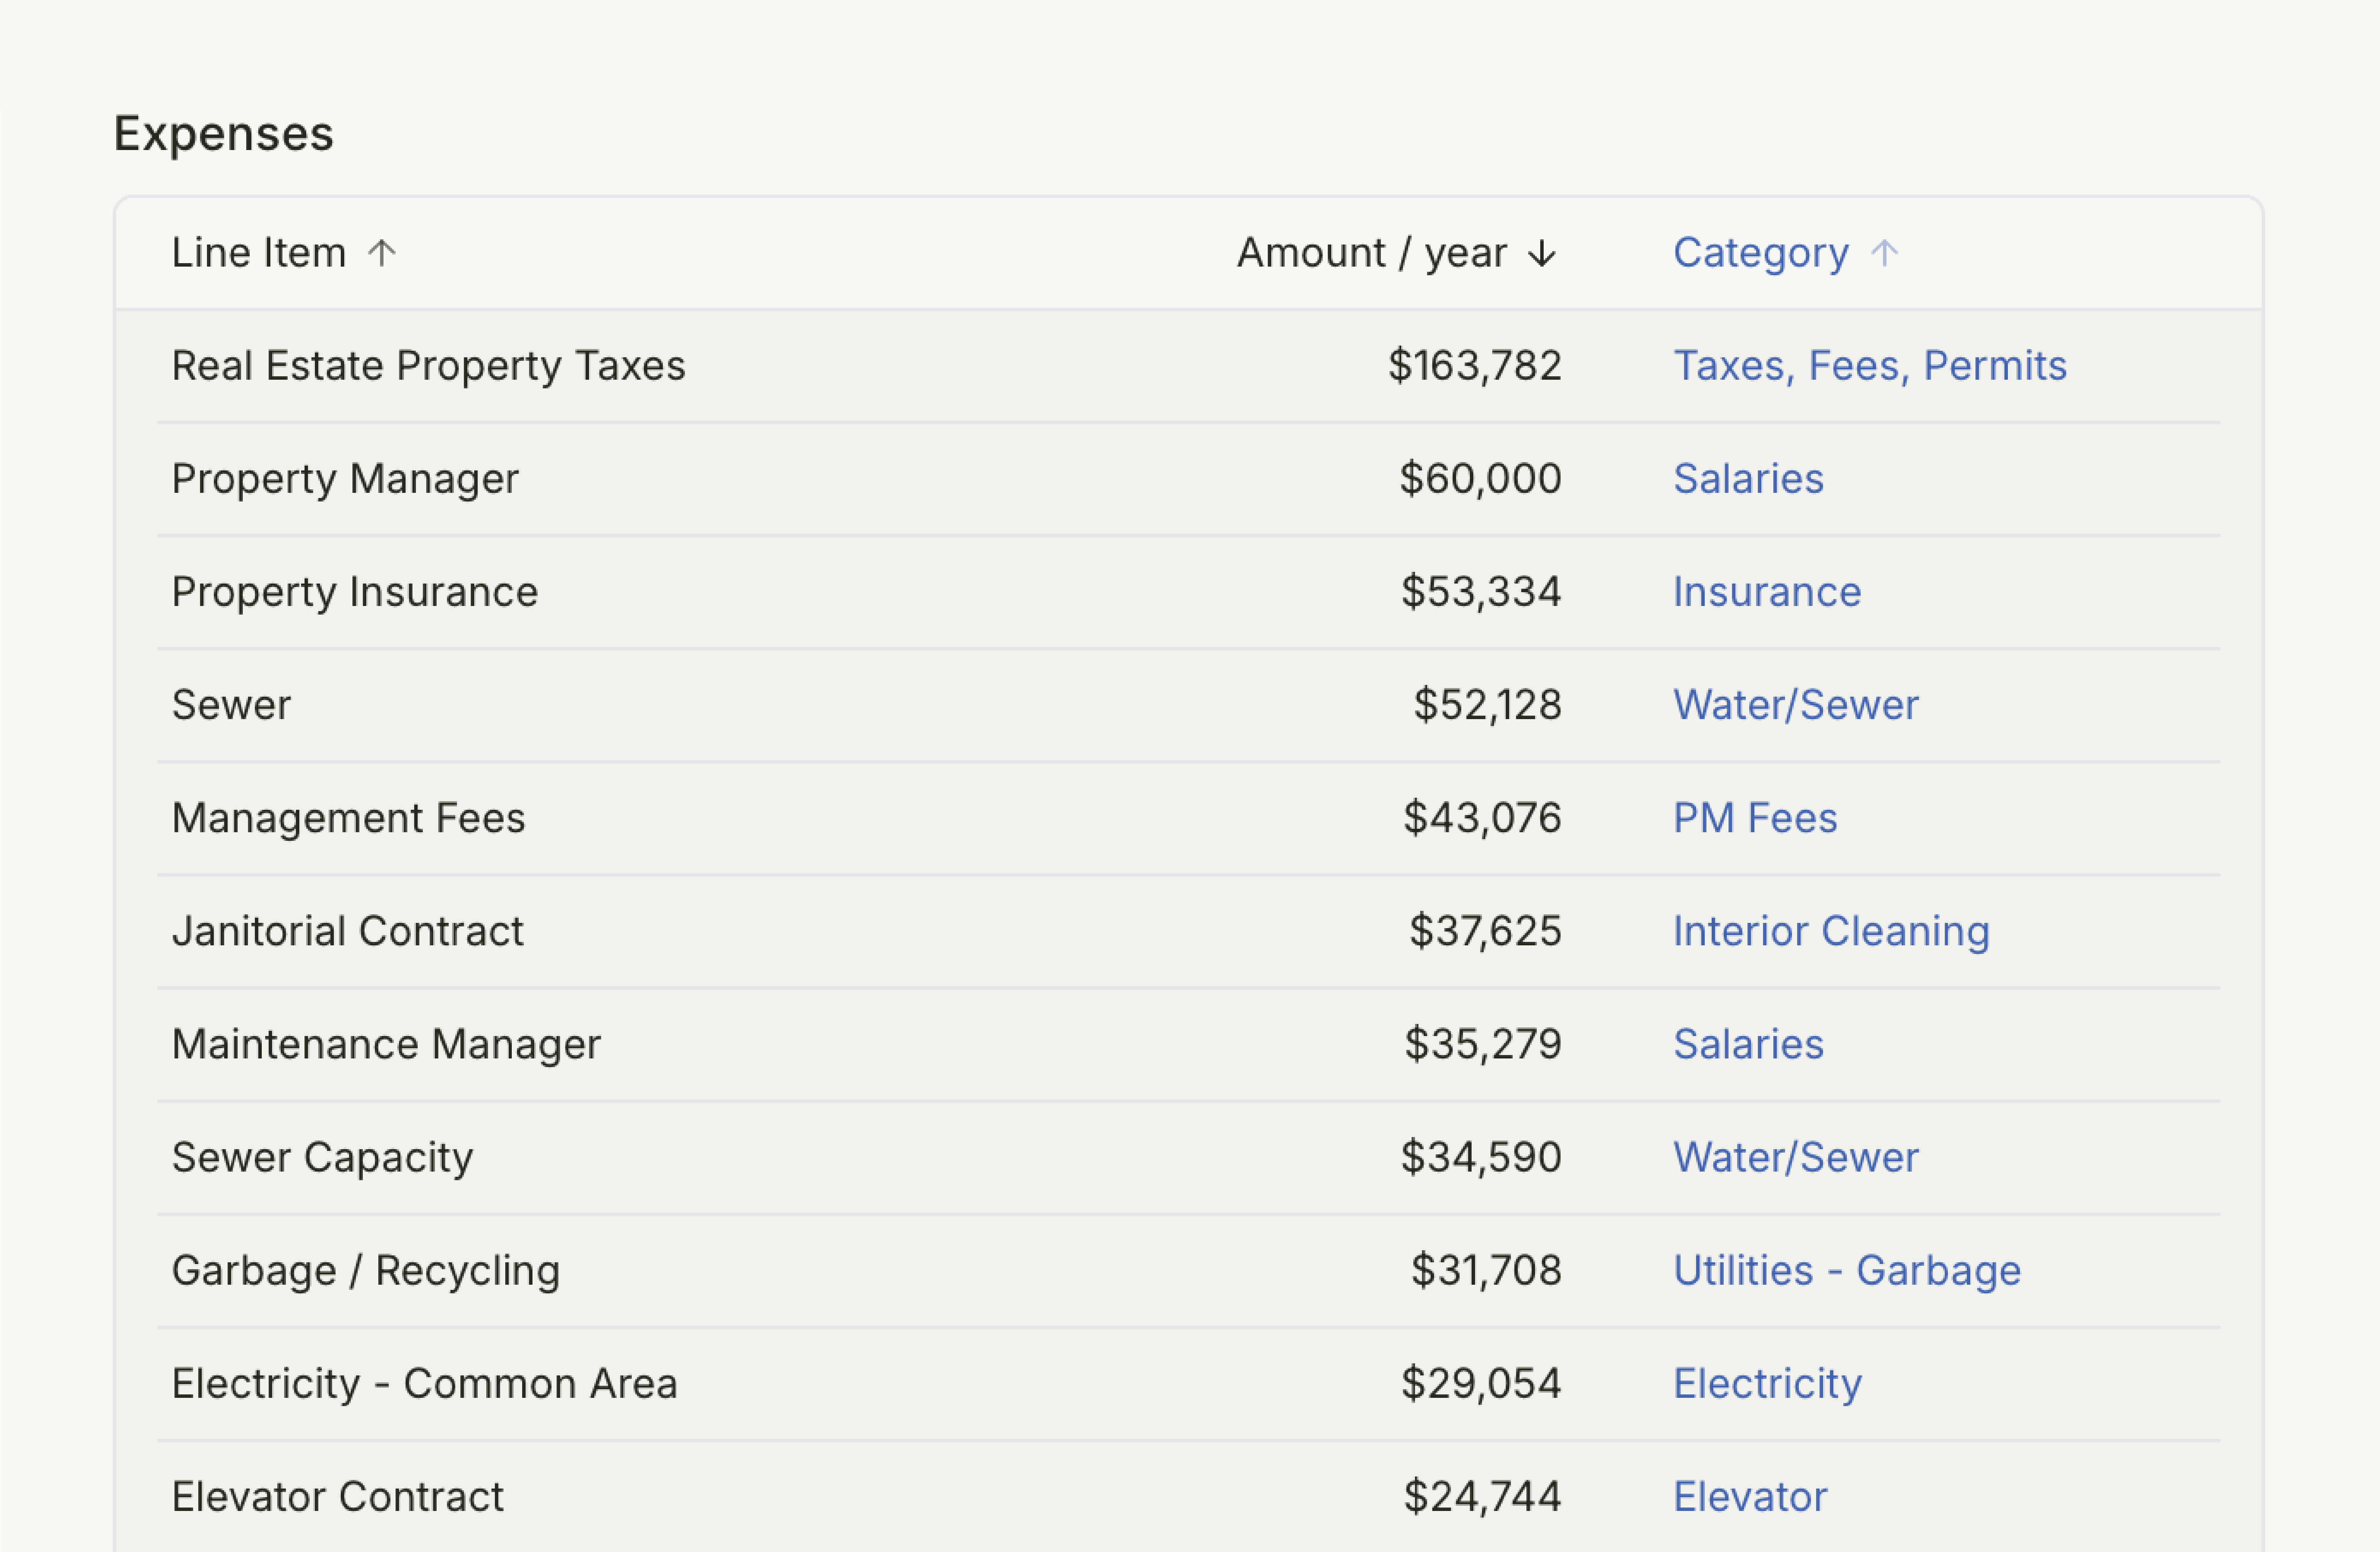The width and height of the screenshot is (2380, 1552).
Task: Select the Garbage / Recycling line item
Action: coord(365,1270)
